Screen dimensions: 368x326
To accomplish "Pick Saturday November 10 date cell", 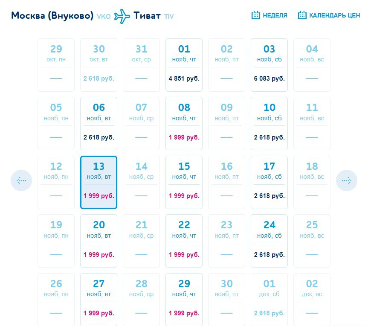I will click(x=269, y=123).
